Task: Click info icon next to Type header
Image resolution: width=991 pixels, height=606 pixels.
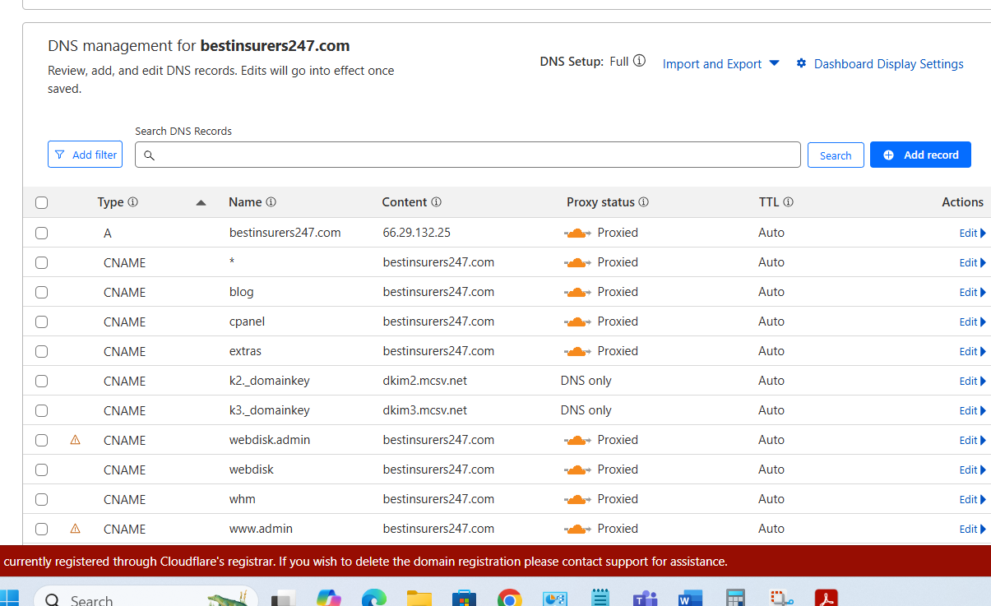Action: tap(132, 202)
